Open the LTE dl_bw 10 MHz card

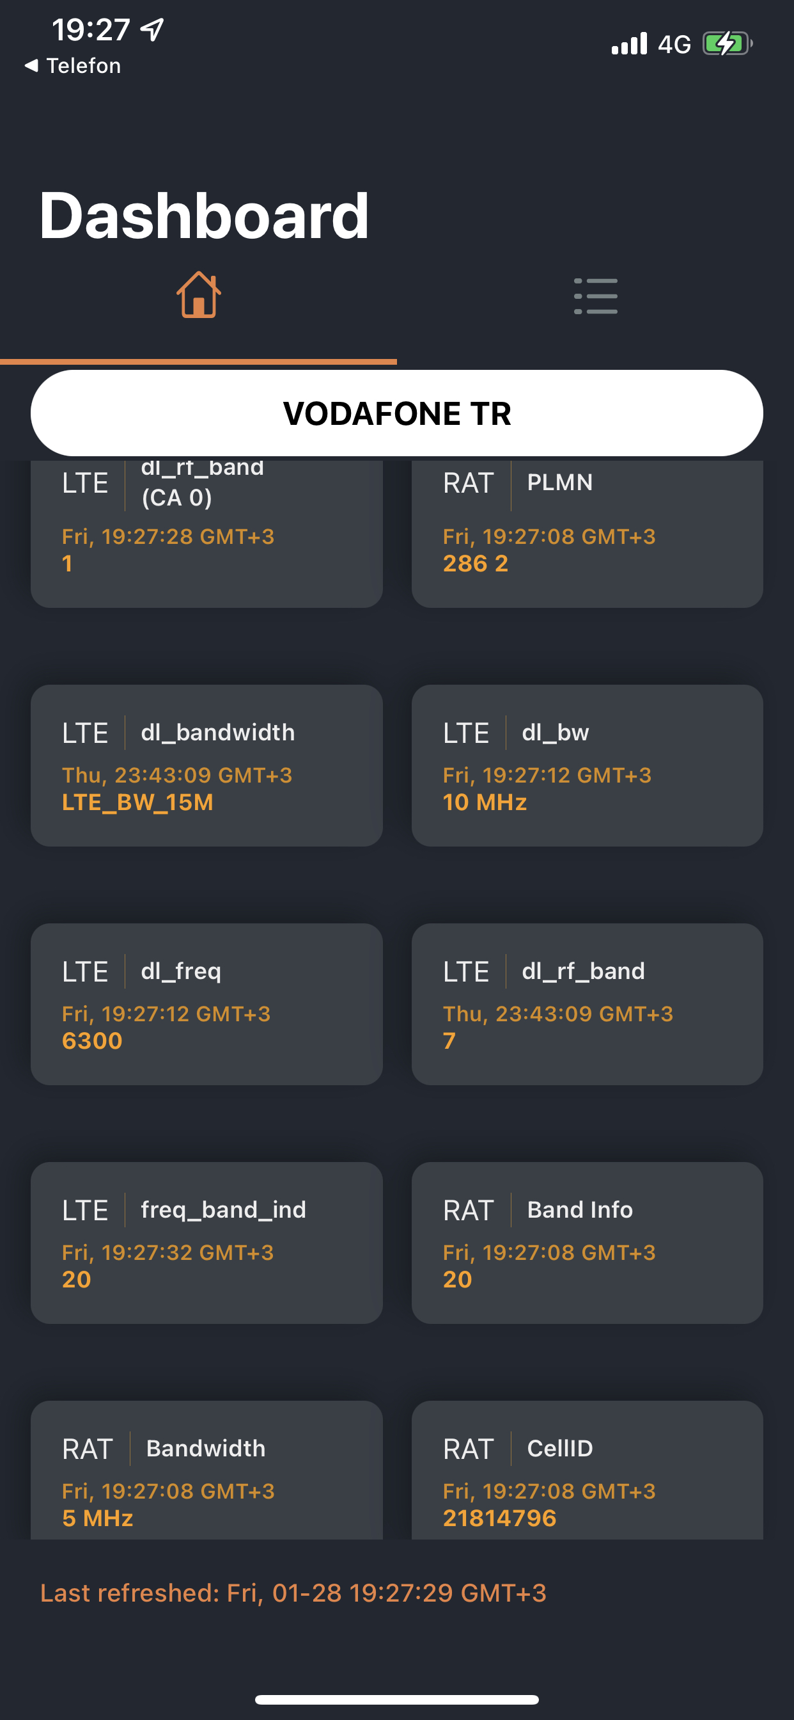(x=586, y=765)
